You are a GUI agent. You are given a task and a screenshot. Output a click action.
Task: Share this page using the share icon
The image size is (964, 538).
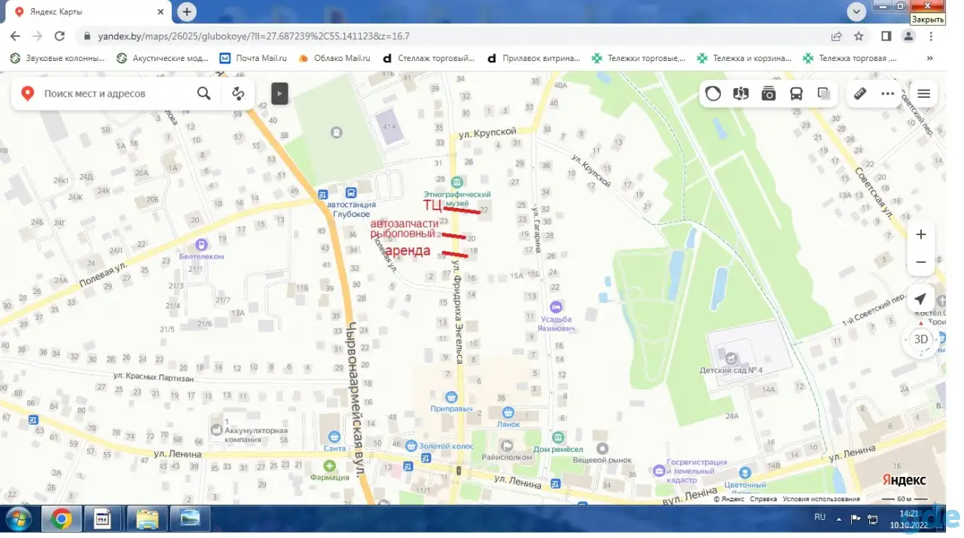coord(837,36)
